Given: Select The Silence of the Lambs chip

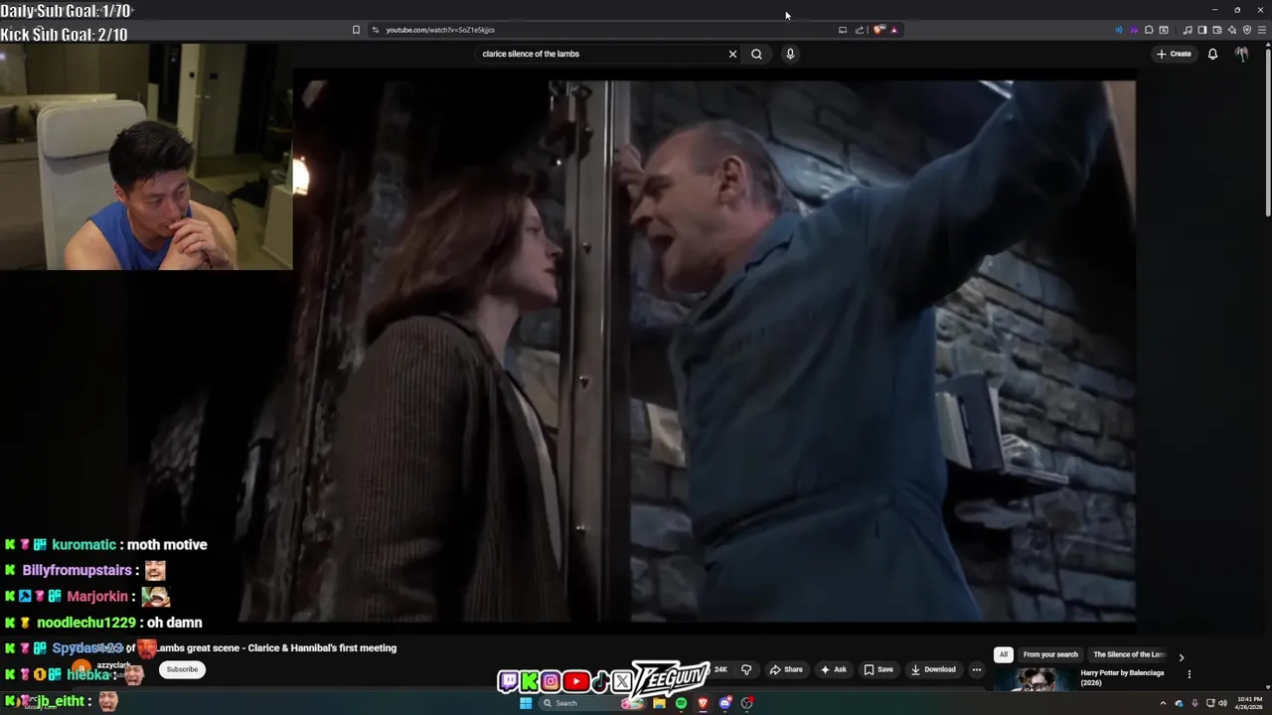Looking at the screenshot, I should coord(1129,654).
